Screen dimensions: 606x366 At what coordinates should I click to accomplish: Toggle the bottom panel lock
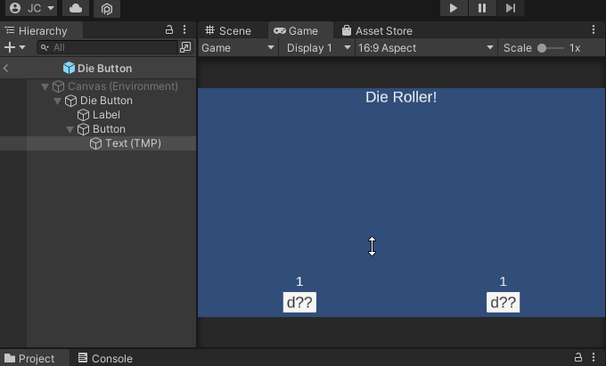[578, 357]
